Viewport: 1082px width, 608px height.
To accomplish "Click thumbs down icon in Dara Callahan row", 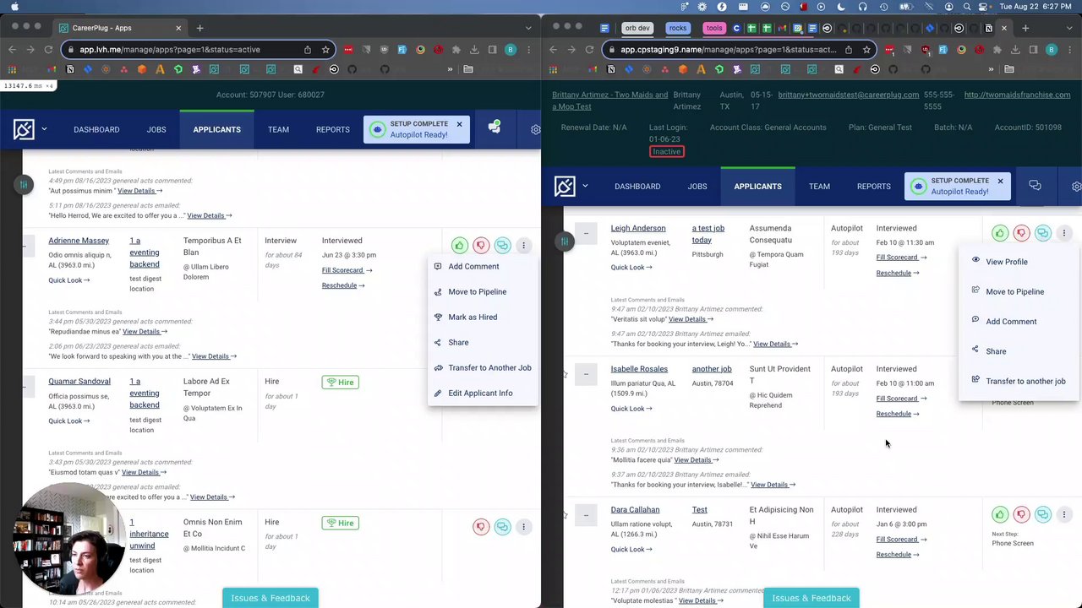I will (x=1021, y=514).
